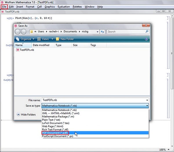174x152 pixels.
Task: Click the Plot[Sin[x]] input cell
Action: pos(34,18)
